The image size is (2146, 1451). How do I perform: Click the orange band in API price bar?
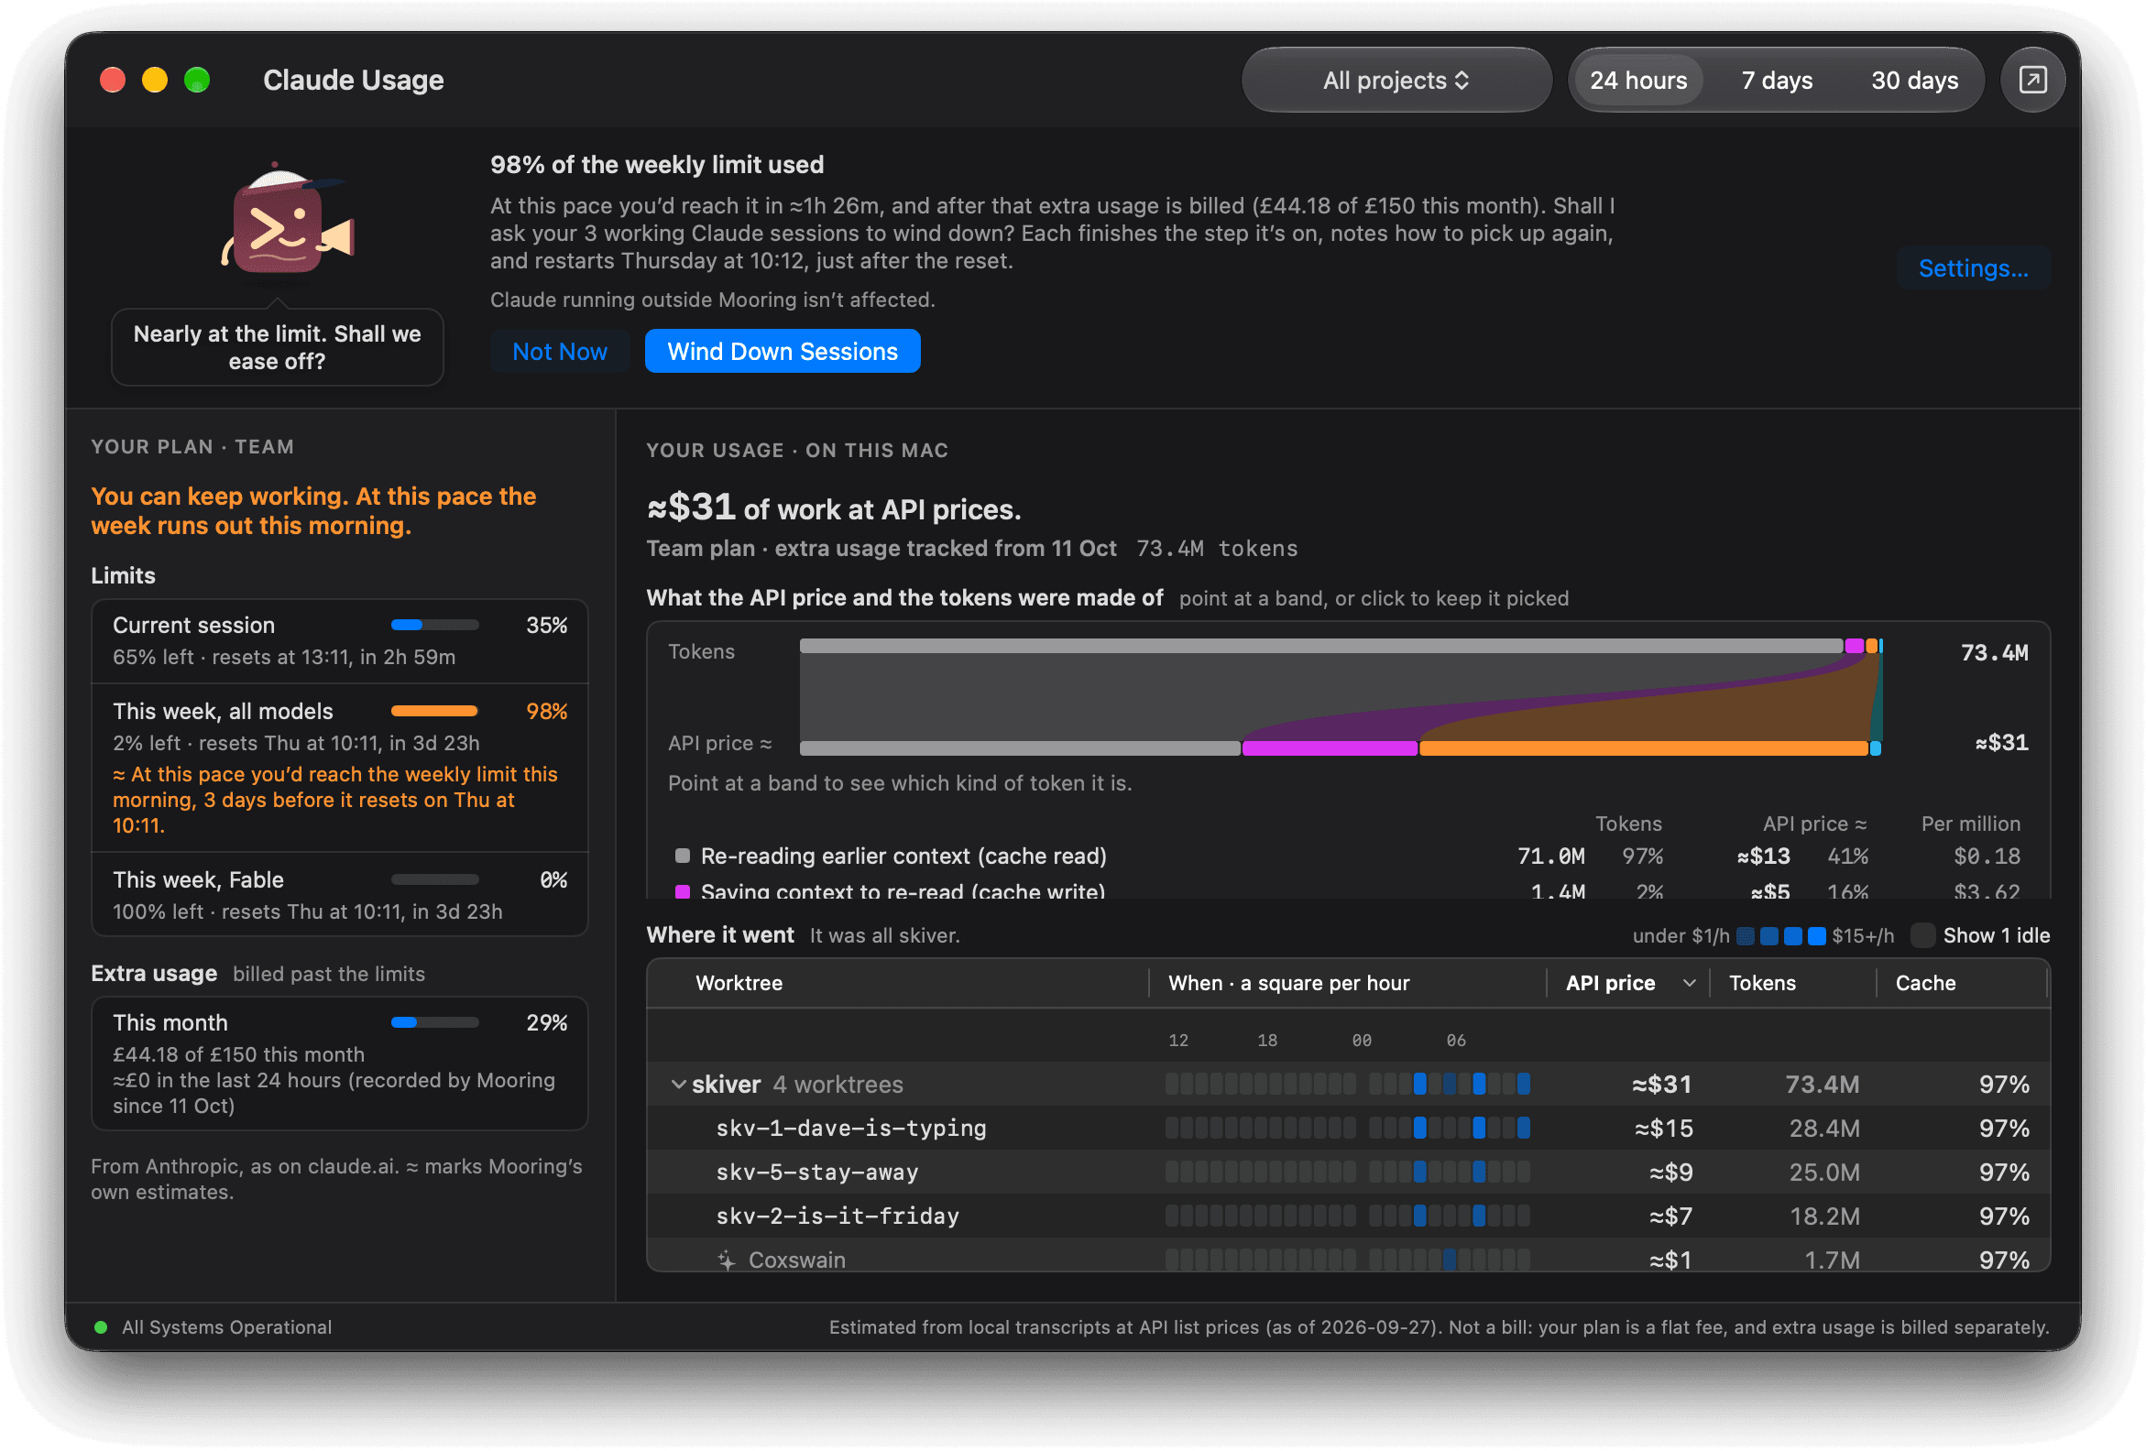[1644, 747]
